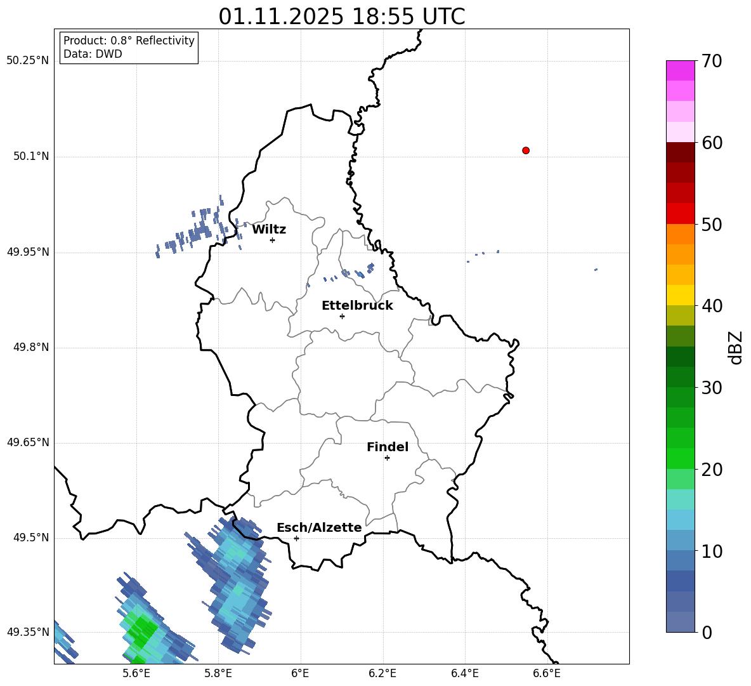Viewport: 751px width, 686px height.
Task: Click the 'Findel' city label
Action: tap(388, 447)
